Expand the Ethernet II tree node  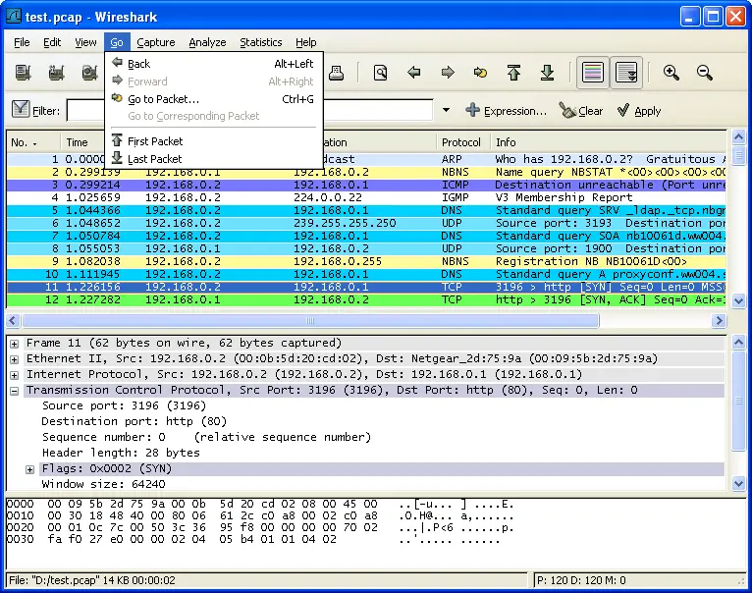pos(15,359)
